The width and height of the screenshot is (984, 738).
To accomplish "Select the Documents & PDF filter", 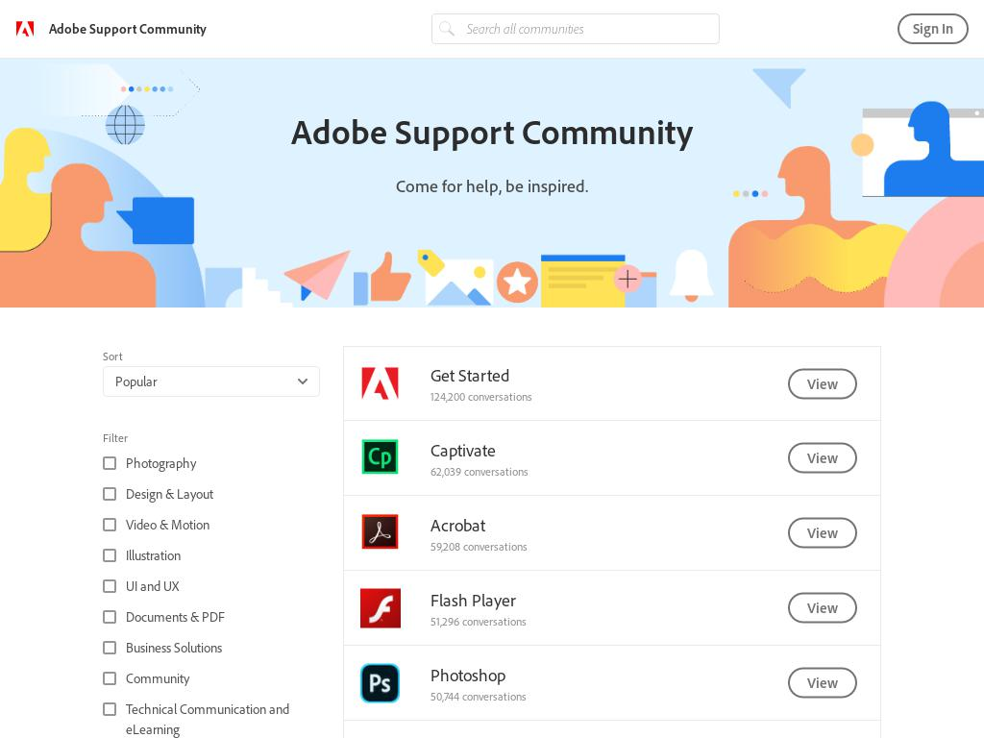I will [x=110, y=617].
